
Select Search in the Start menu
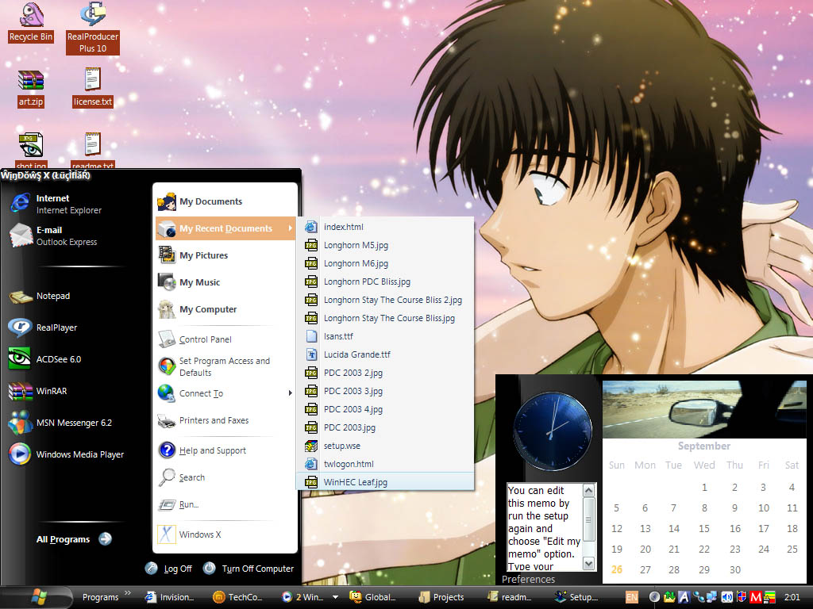(225, 477)
